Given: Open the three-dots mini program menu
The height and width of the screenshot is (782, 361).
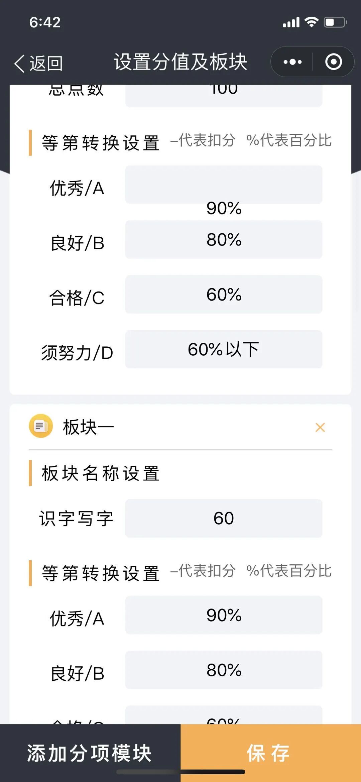Looking at the screenshot, I should 292,62.
